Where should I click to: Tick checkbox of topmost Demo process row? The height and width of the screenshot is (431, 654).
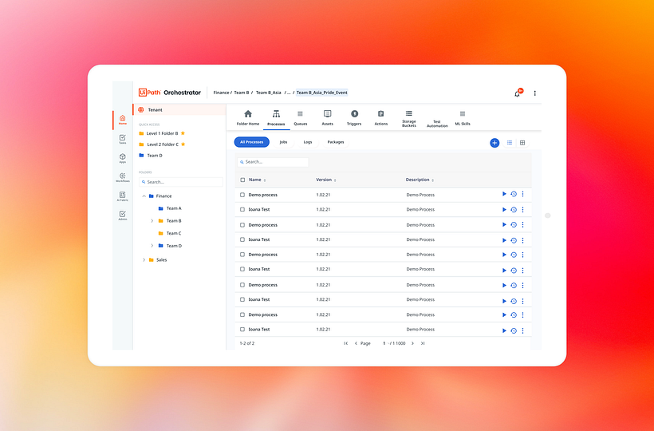pyautogui.click(x=242, y=195)
